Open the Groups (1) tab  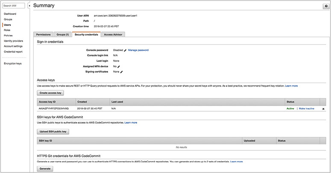[63, 34]
